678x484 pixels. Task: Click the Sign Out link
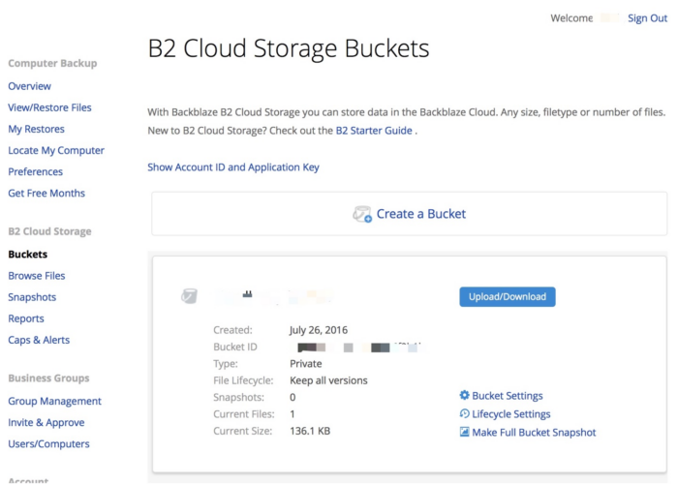[x=647, y=18]
